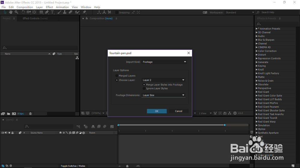Switch to the Effect Controls tab
This screenshot has width=300, height=168.
point(35,18)
